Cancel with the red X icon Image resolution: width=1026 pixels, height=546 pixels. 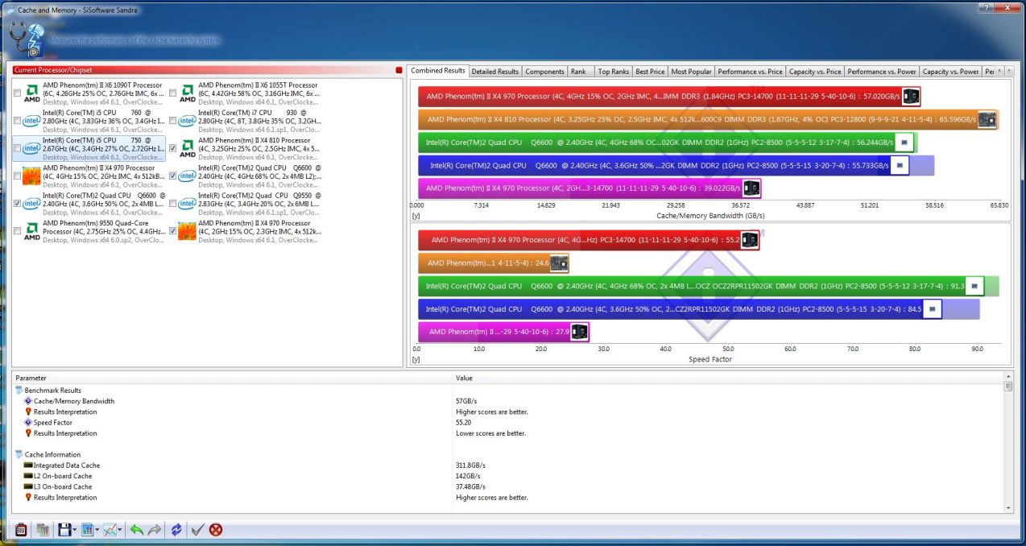coord(216,530)
